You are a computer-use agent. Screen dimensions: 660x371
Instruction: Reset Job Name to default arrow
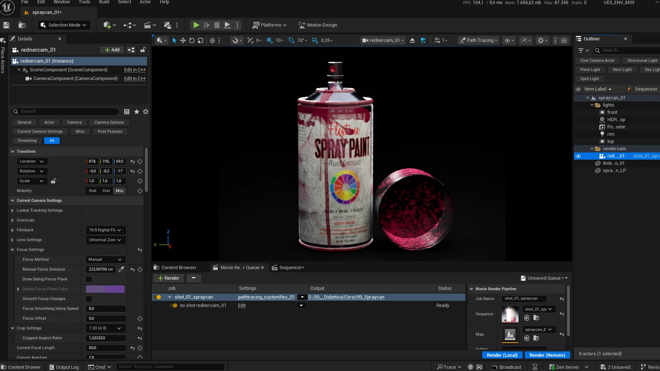pyautogui.click(x=562, y=299)
